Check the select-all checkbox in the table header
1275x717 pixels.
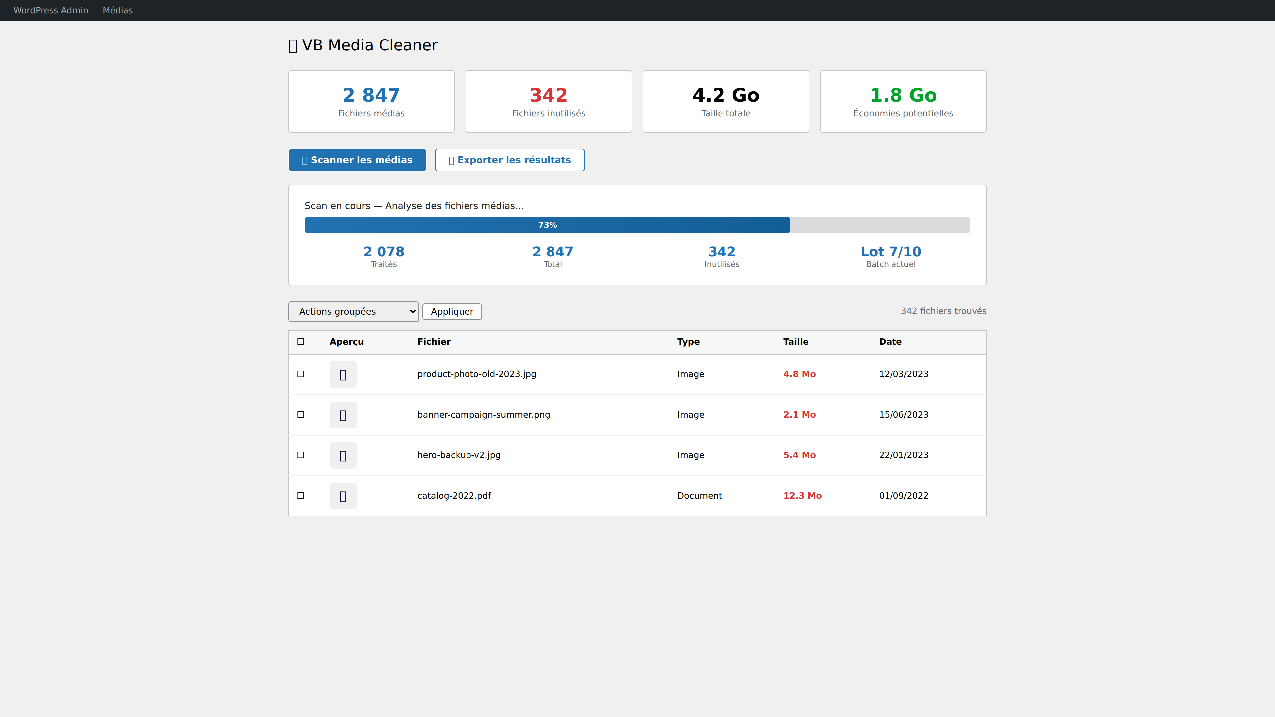click(x=300, y=342)
